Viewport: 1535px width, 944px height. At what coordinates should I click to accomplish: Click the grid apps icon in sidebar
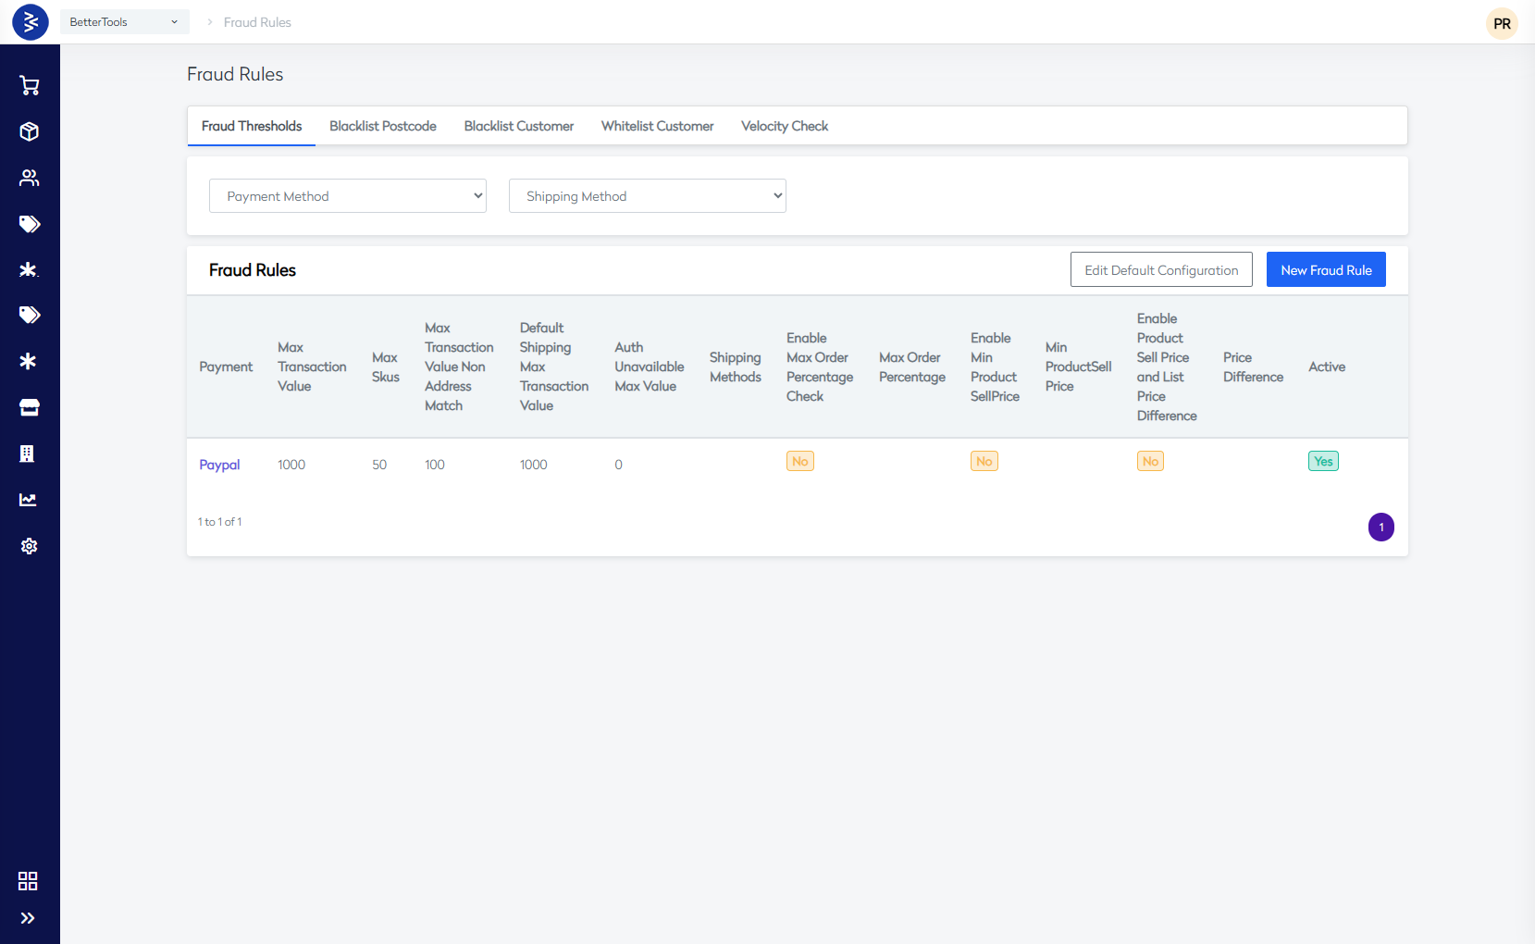tap(28, 881)
